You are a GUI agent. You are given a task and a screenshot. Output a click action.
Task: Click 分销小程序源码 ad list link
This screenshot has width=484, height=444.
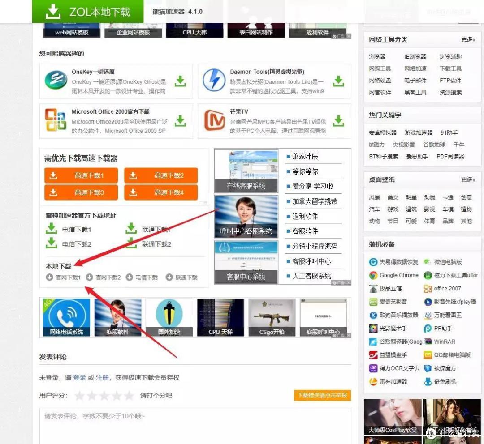(315, 246)
